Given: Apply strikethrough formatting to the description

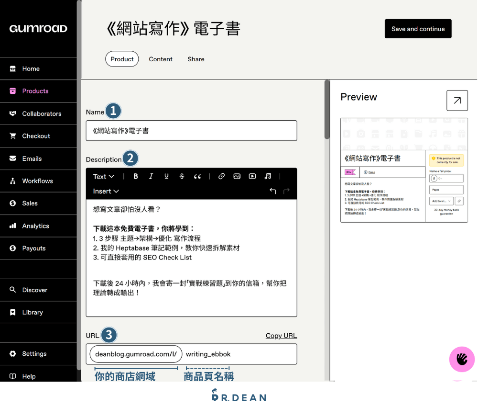Looking at the screenshot, I should (x=182, y=176).
